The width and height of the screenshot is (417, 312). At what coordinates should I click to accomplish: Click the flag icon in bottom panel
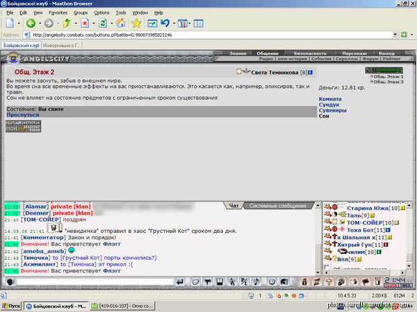[366, 281]
